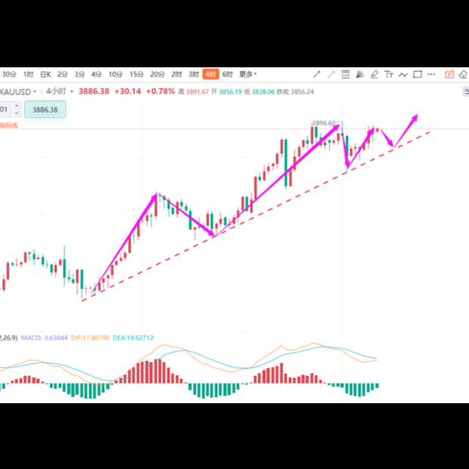Viewport: 469px width, 469px height.
Task: Select the trend line drawing tool
Action: tap(317, 74)
